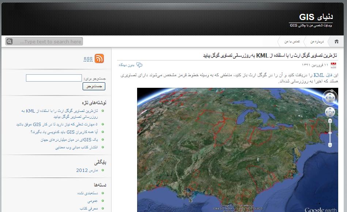Open the تماس با من menu item

tap(292, 42)
